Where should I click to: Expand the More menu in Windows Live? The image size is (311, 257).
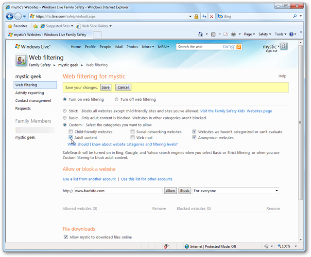click(148, 47)
